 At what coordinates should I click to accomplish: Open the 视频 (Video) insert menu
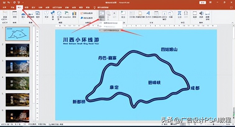click(x=195, y=15)
